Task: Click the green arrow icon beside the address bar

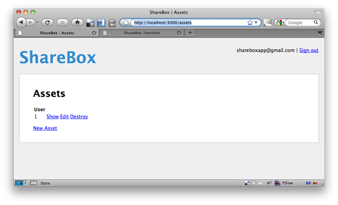Action: [268, 23]
